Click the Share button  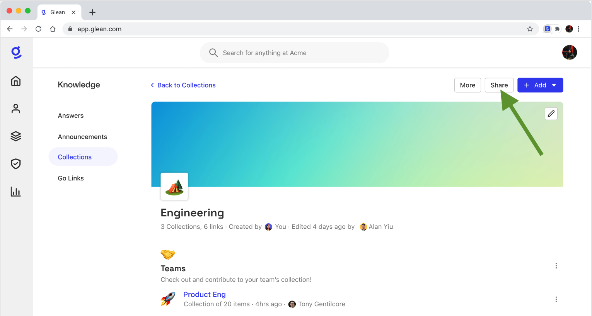tap(499, 85)
